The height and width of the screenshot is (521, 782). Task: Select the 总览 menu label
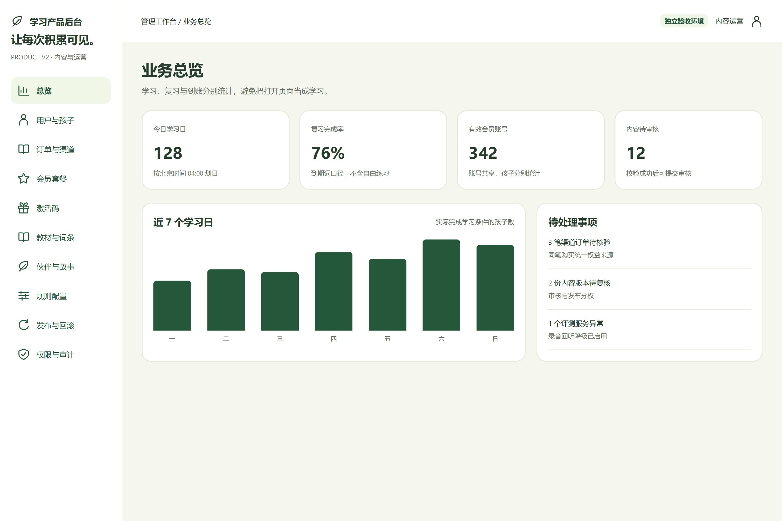[x=44, y=91]
